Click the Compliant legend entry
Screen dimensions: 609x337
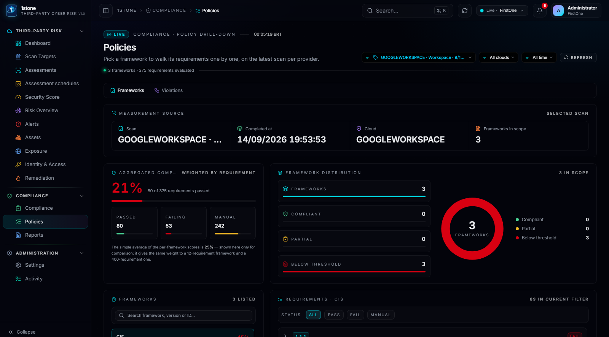(x=552, y=220)
